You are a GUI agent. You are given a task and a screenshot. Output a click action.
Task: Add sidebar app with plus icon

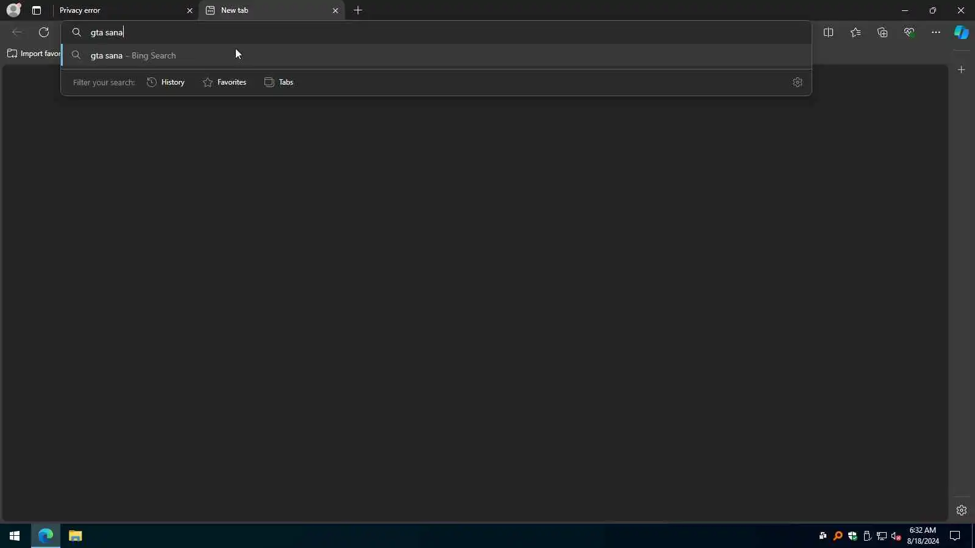tap(962, 70)
